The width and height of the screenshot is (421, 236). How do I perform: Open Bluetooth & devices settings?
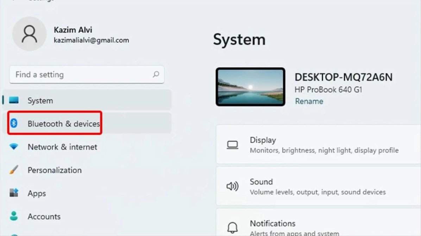coord(63,123)
